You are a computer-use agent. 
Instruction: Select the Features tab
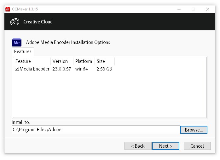[x=23, y=52]
